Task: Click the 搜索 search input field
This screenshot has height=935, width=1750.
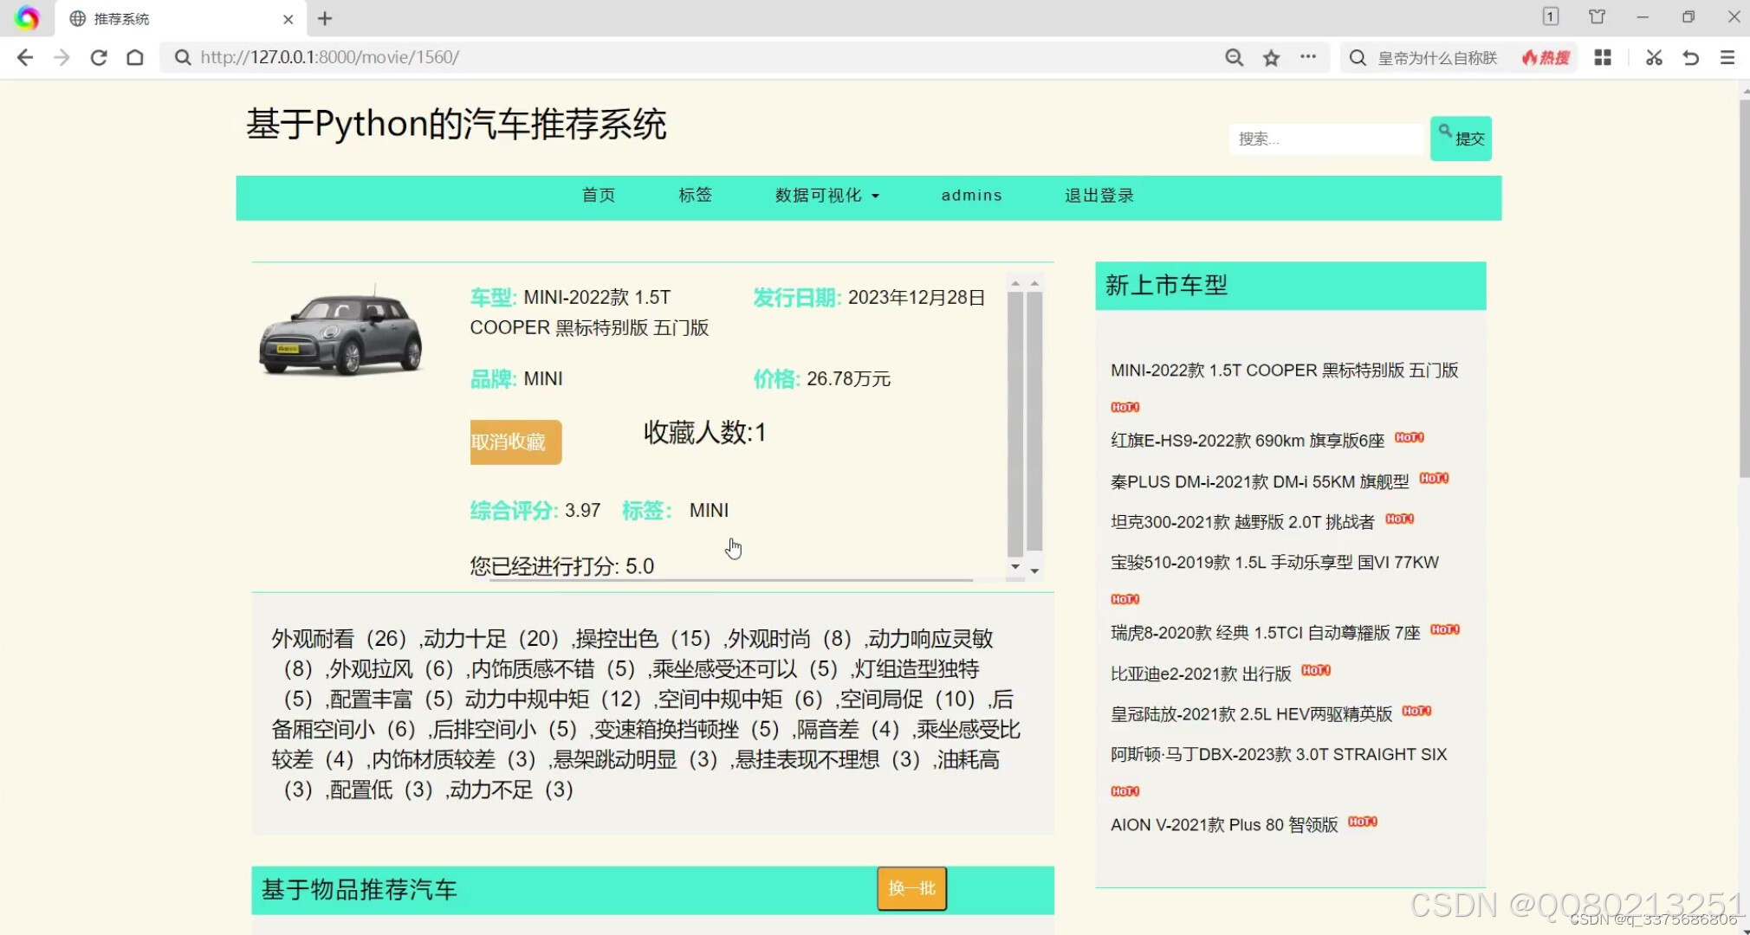Action: pyautogui.click(x=1325, y=138)
